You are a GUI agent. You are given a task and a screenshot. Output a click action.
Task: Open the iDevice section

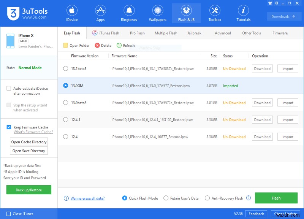pos(72,13)
